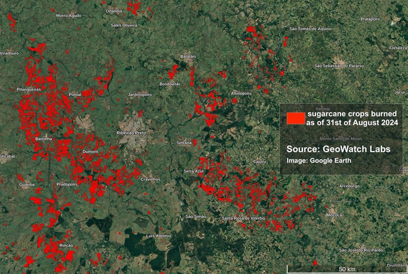Click the Serra Azul label

(x=194, y=171)
